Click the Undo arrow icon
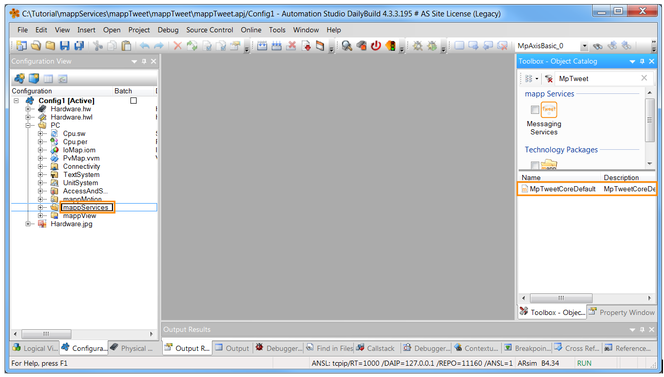 [145, 46]
